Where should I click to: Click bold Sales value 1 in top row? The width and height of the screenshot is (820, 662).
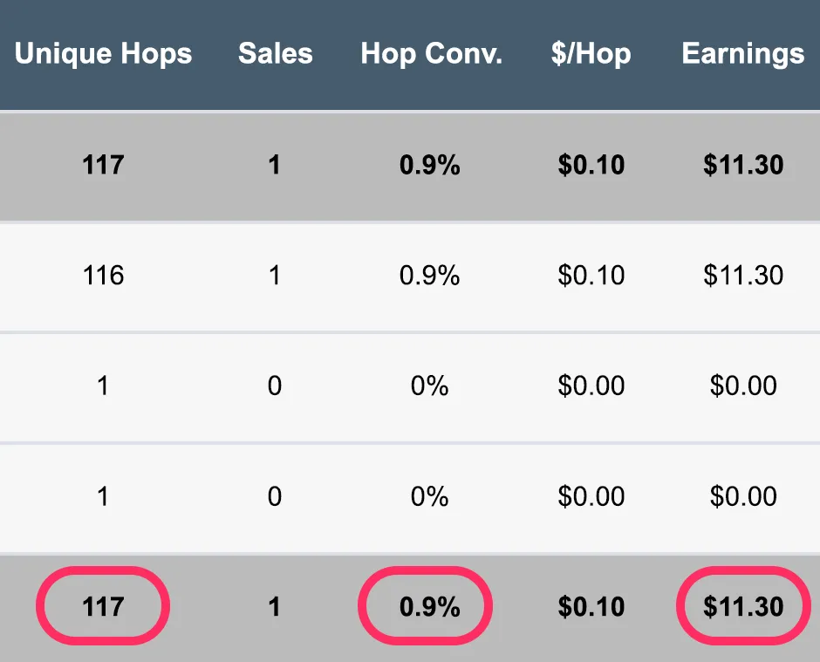tap(275, 165)
